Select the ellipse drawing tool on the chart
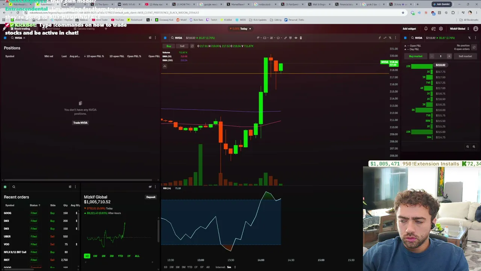 278,38
